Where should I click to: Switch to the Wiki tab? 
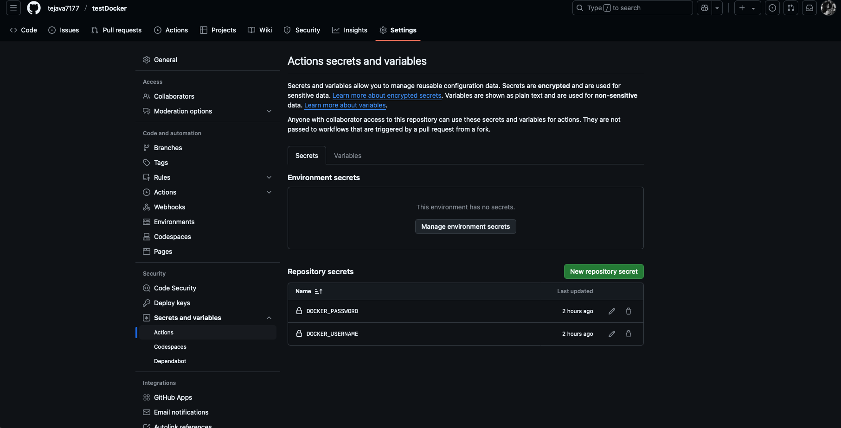tap(260, 30)
